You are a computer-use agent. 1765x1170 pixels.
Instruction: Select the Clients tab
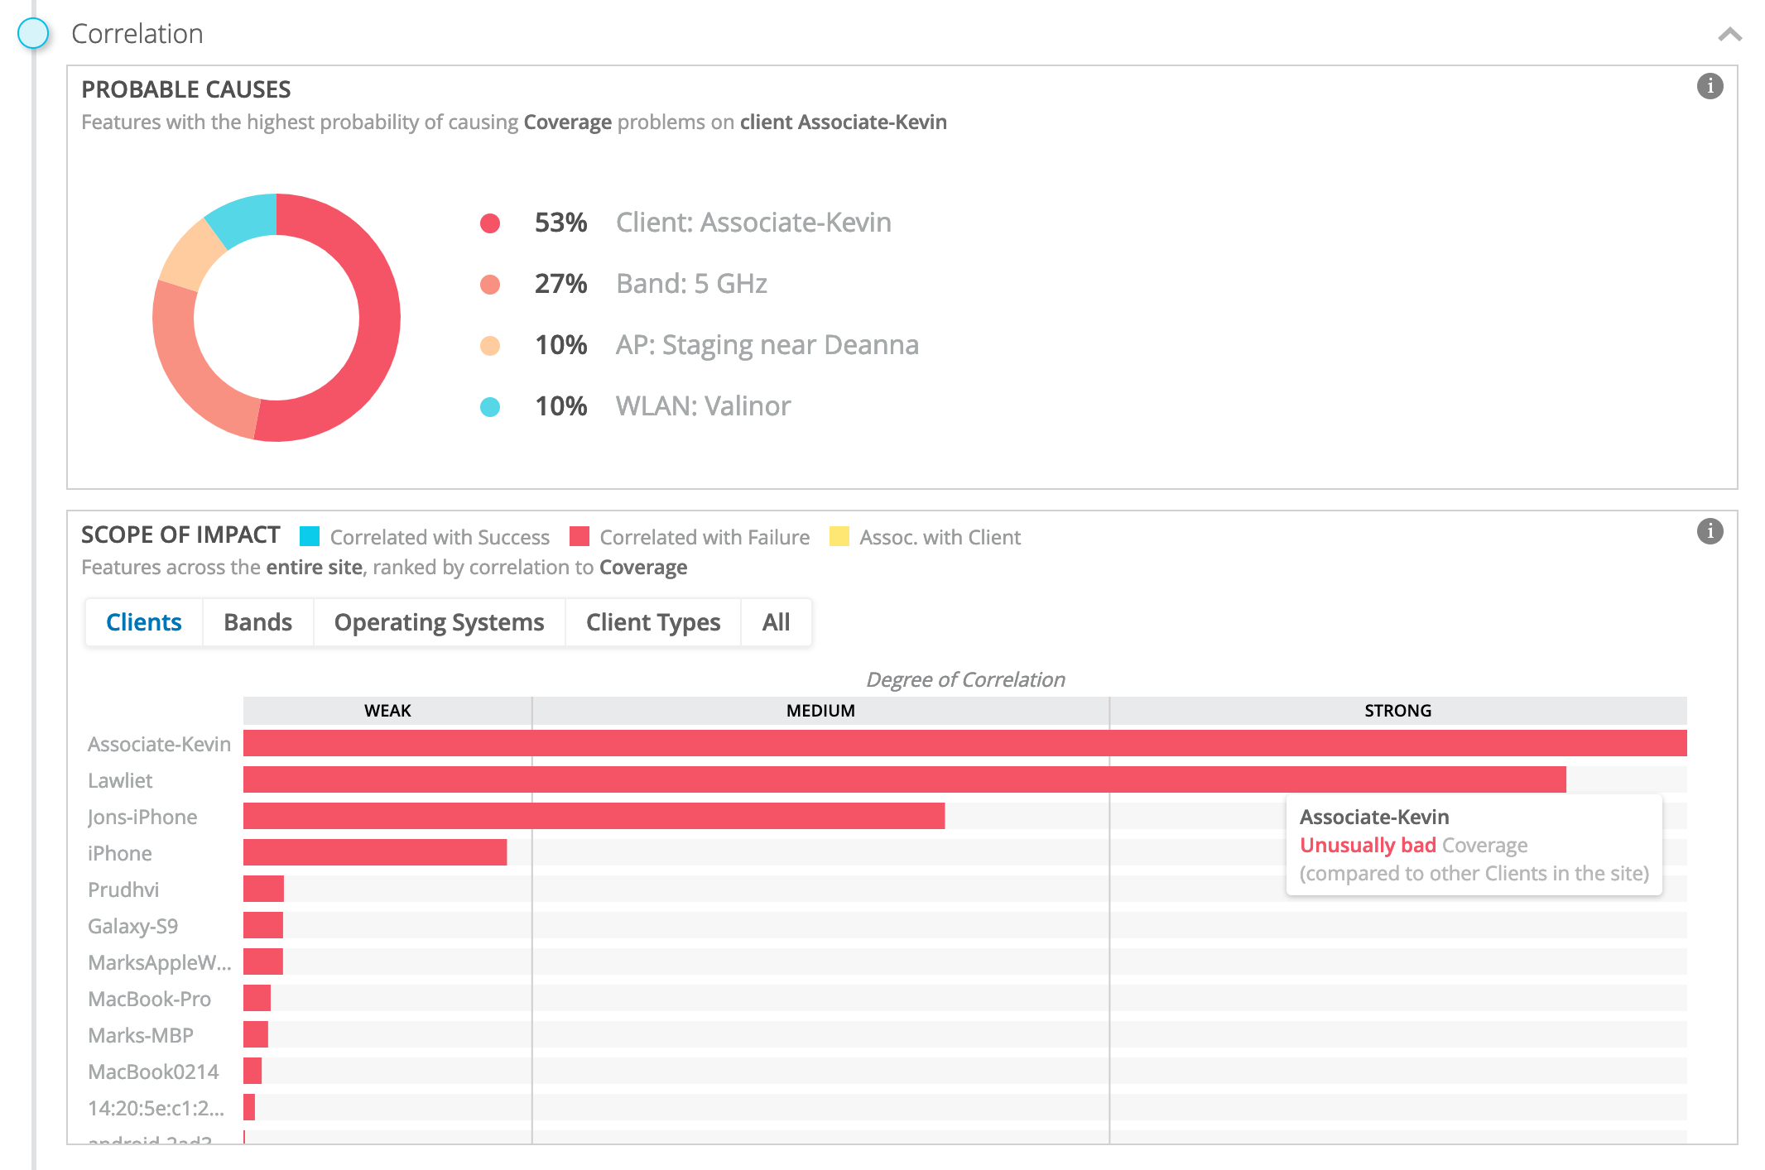[143, 622]
